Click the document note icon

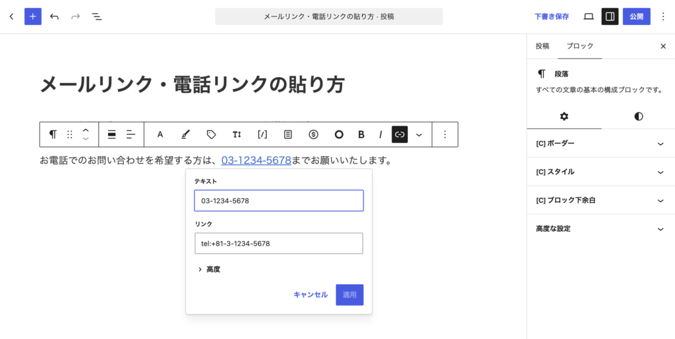coord(287,134)
